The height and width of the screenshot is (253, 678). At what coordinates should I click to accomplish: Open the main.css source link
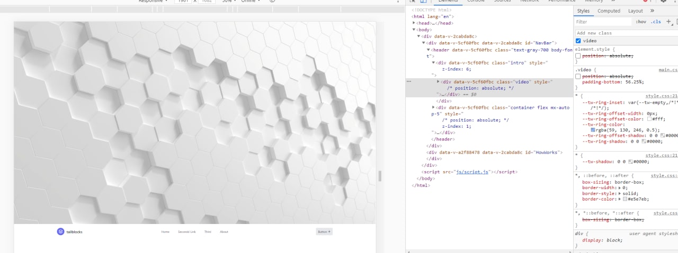pos(668,70)
